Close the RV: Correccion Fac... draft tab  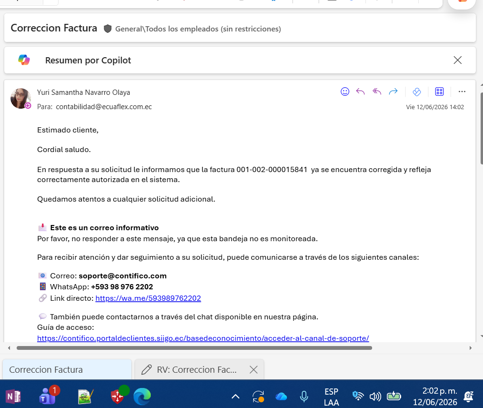[254, 369]
